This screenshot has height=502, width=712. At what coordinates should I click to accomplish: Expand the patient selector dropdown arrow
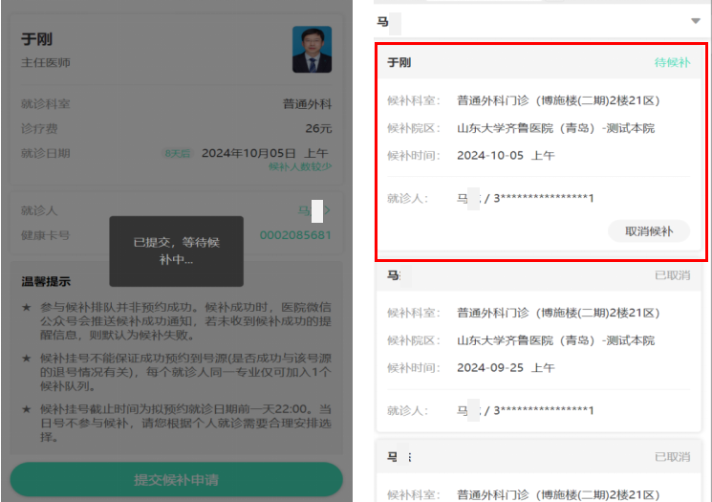(x=695, y=21)
